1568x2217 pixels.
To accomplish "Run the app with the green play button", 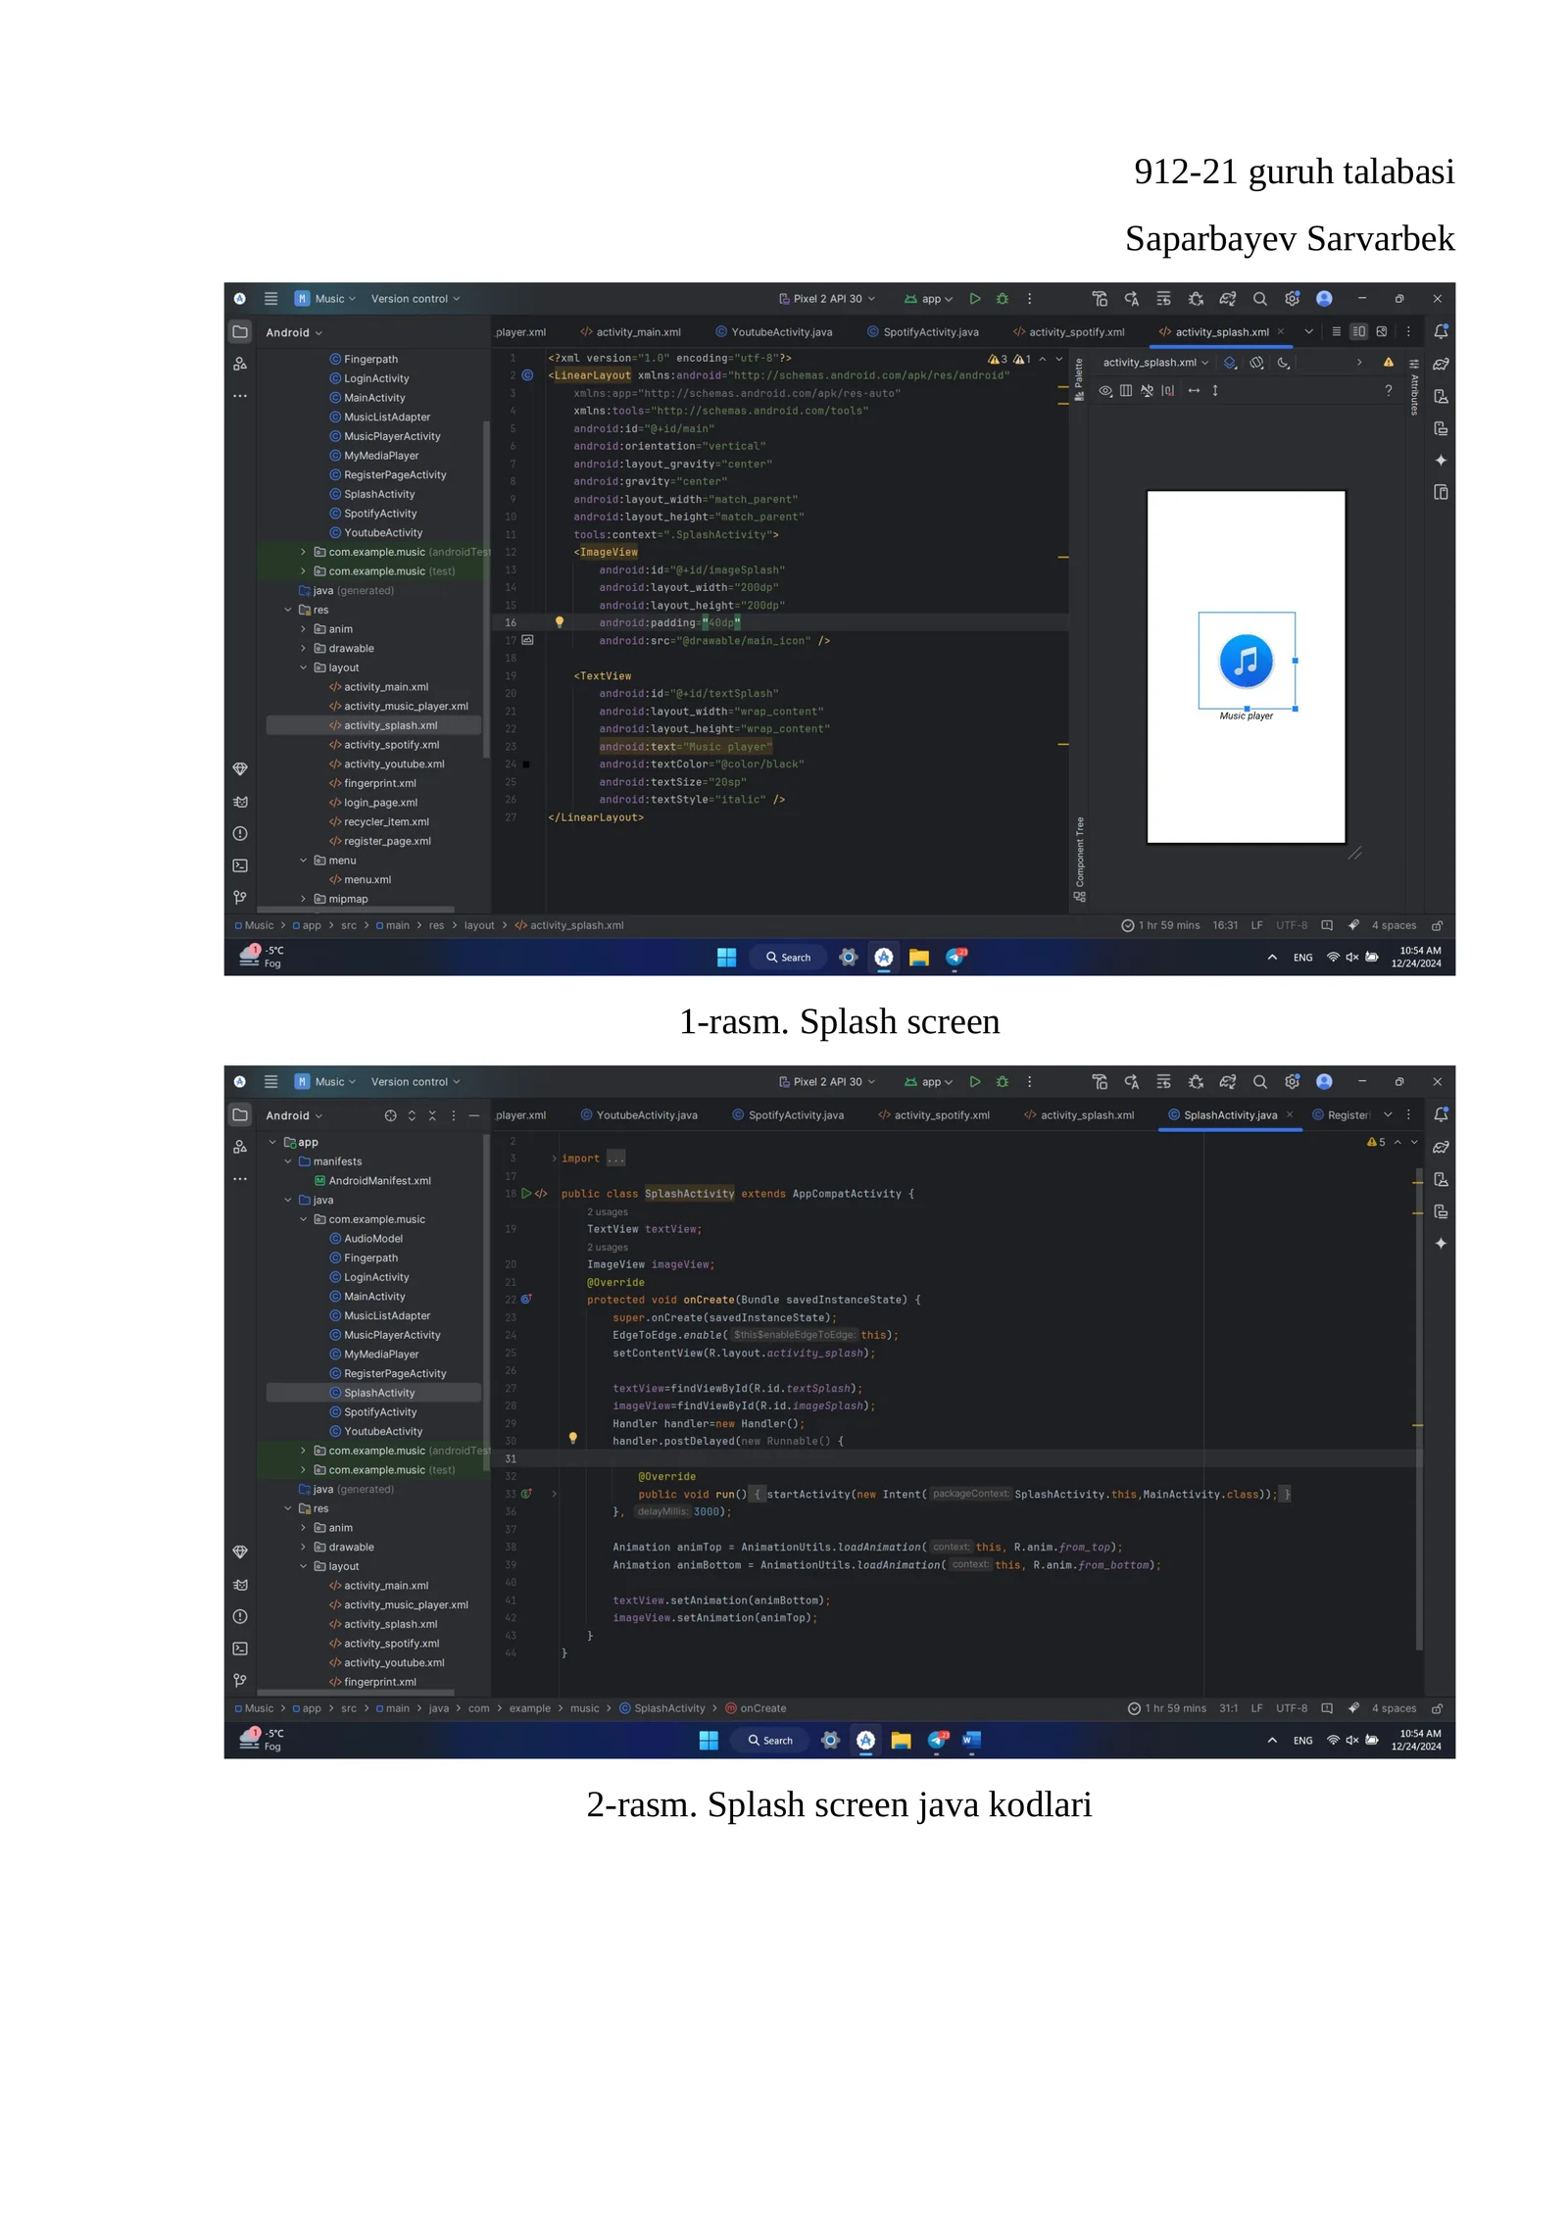I will (x=975, y=299).
